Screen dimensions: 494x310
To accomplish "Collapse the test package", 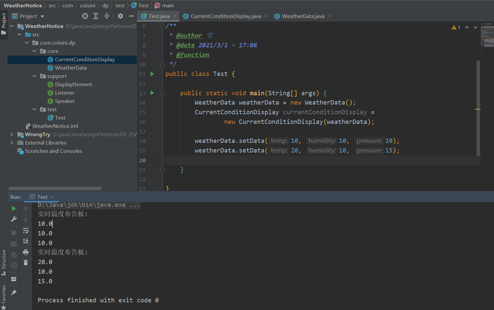I will pyautogui.click(x=34, y=109).
